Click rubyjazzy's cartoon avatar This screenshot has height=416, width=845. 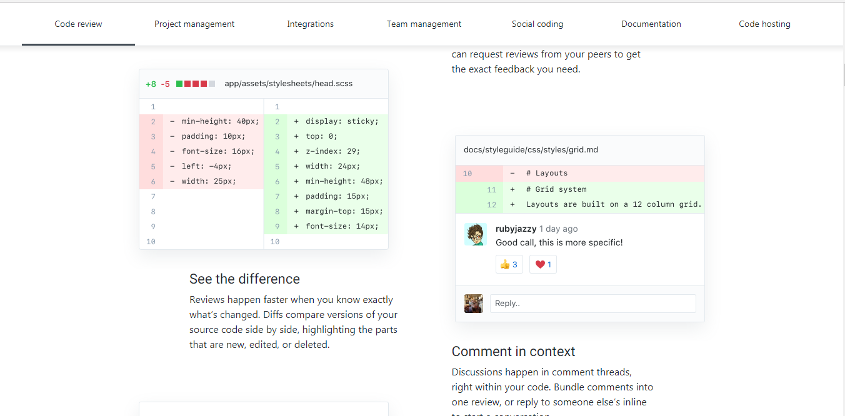(x=476, y=234)
